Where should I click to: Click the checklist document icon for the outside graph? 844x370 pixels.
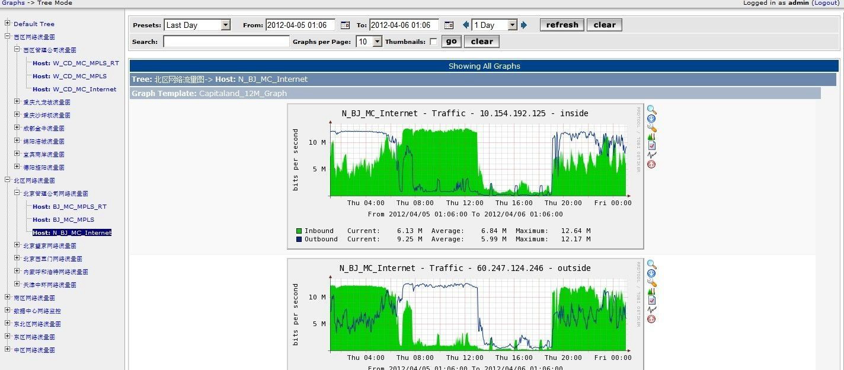651,300
